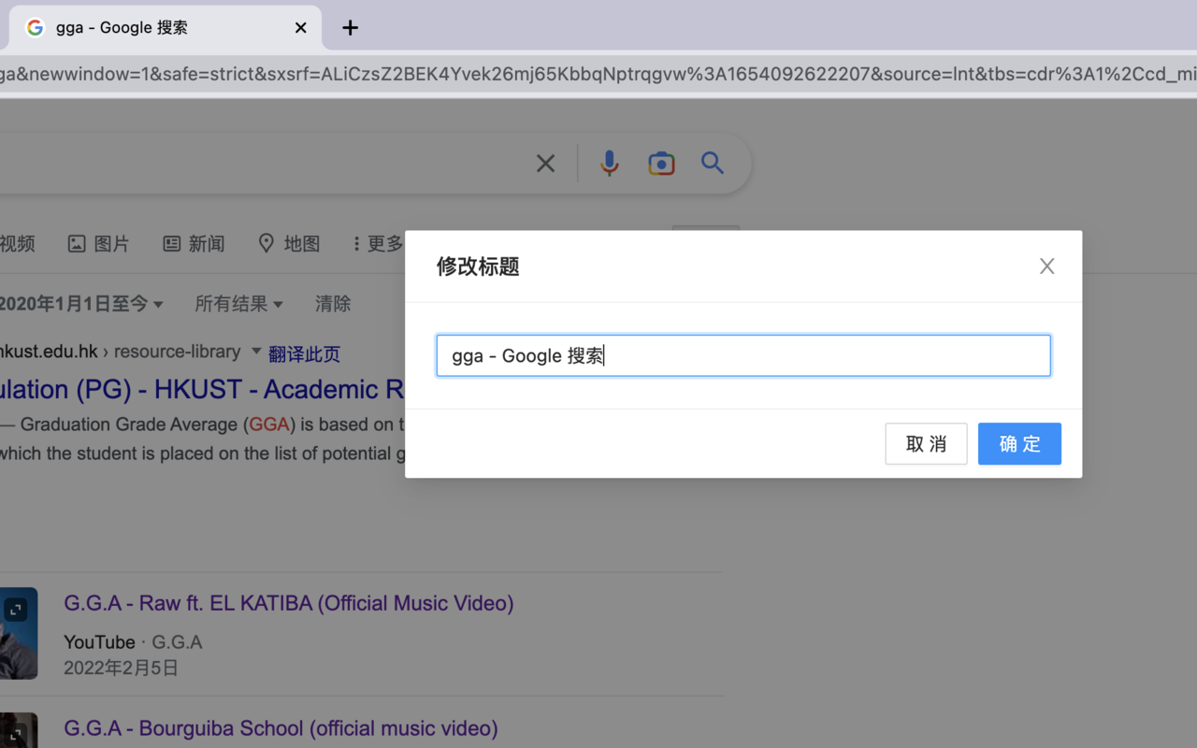Open a new browser tab with plus icon
Image resolution: width=1197 pixels, height=748 pixels.
click(350, 28)
